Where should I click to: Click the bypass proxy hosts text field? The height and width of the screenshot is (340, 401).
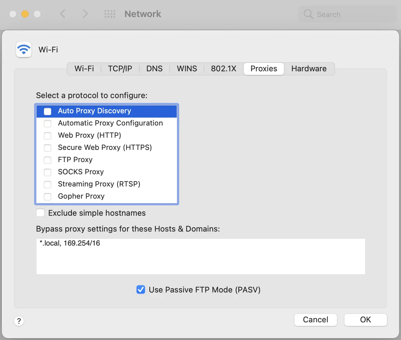click(x=200, y=256)
